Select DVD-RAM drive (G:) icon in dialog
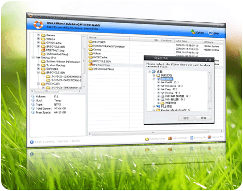 pyautogui.click(x=162, y=96)
